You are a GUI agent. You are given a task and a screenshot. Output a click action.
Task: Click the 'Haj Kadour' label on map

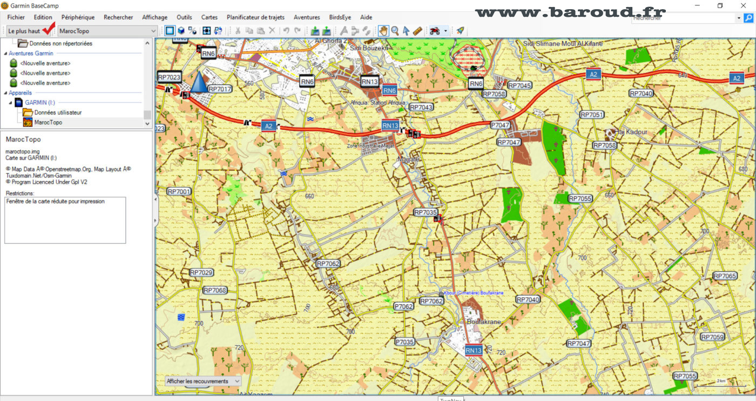(x=631, y=132)
